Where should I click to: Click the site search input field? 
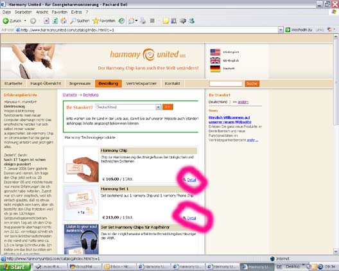[226, 83]
